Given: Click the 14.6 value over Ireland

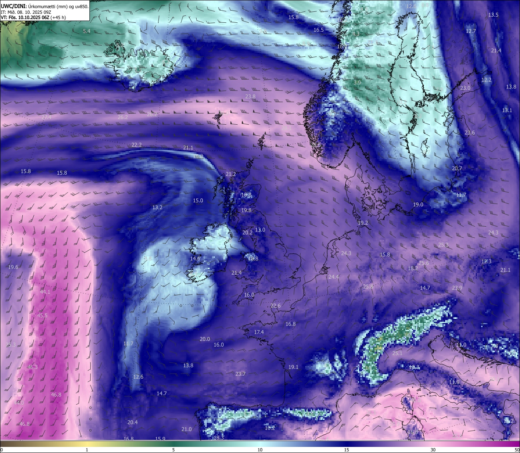Looking at the screenshot, I should click(195, 258).
